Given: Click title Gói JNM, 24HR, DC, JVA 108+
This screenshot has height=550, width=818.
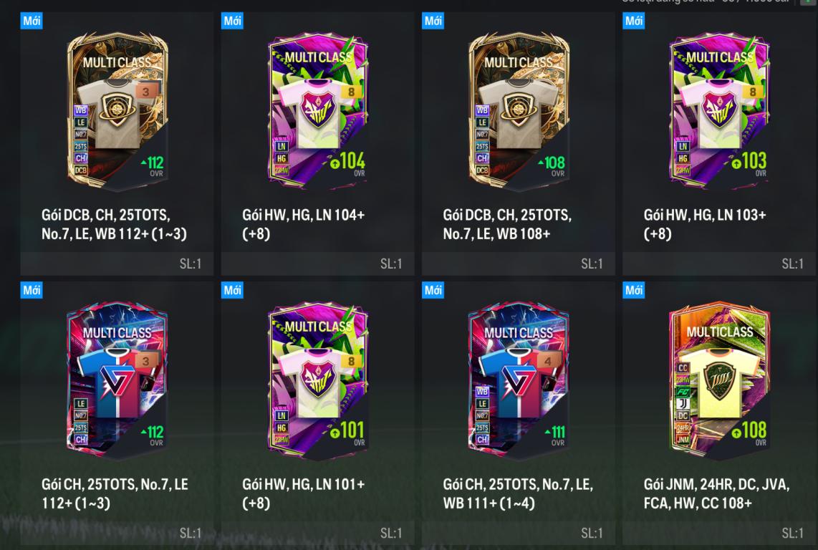Looking at the screenshot, I should pyautogui.click(x=716, y=493).
